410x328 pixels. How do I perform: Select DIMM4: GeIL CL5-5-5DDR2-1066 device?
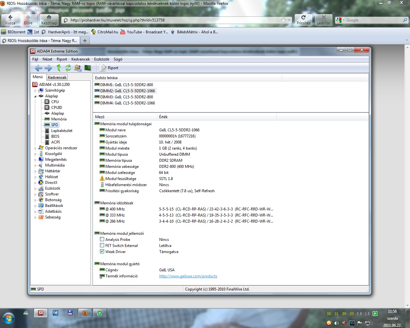(x=125, y=103)
